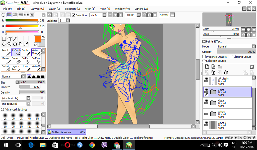Screen dimensions: 257x150
Task: Enable Preserve Opacity checkbox
Action: 204,57
